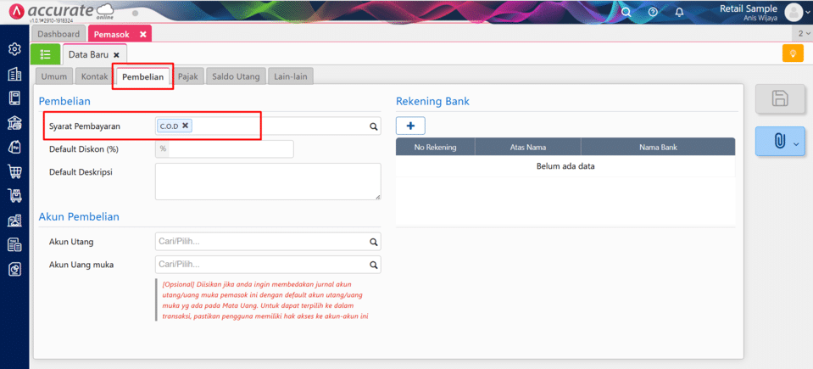The width and height of the screenshot is (813, 369).
Task: Click the orange lightbulb tips icon
Action: coord(792,54)
